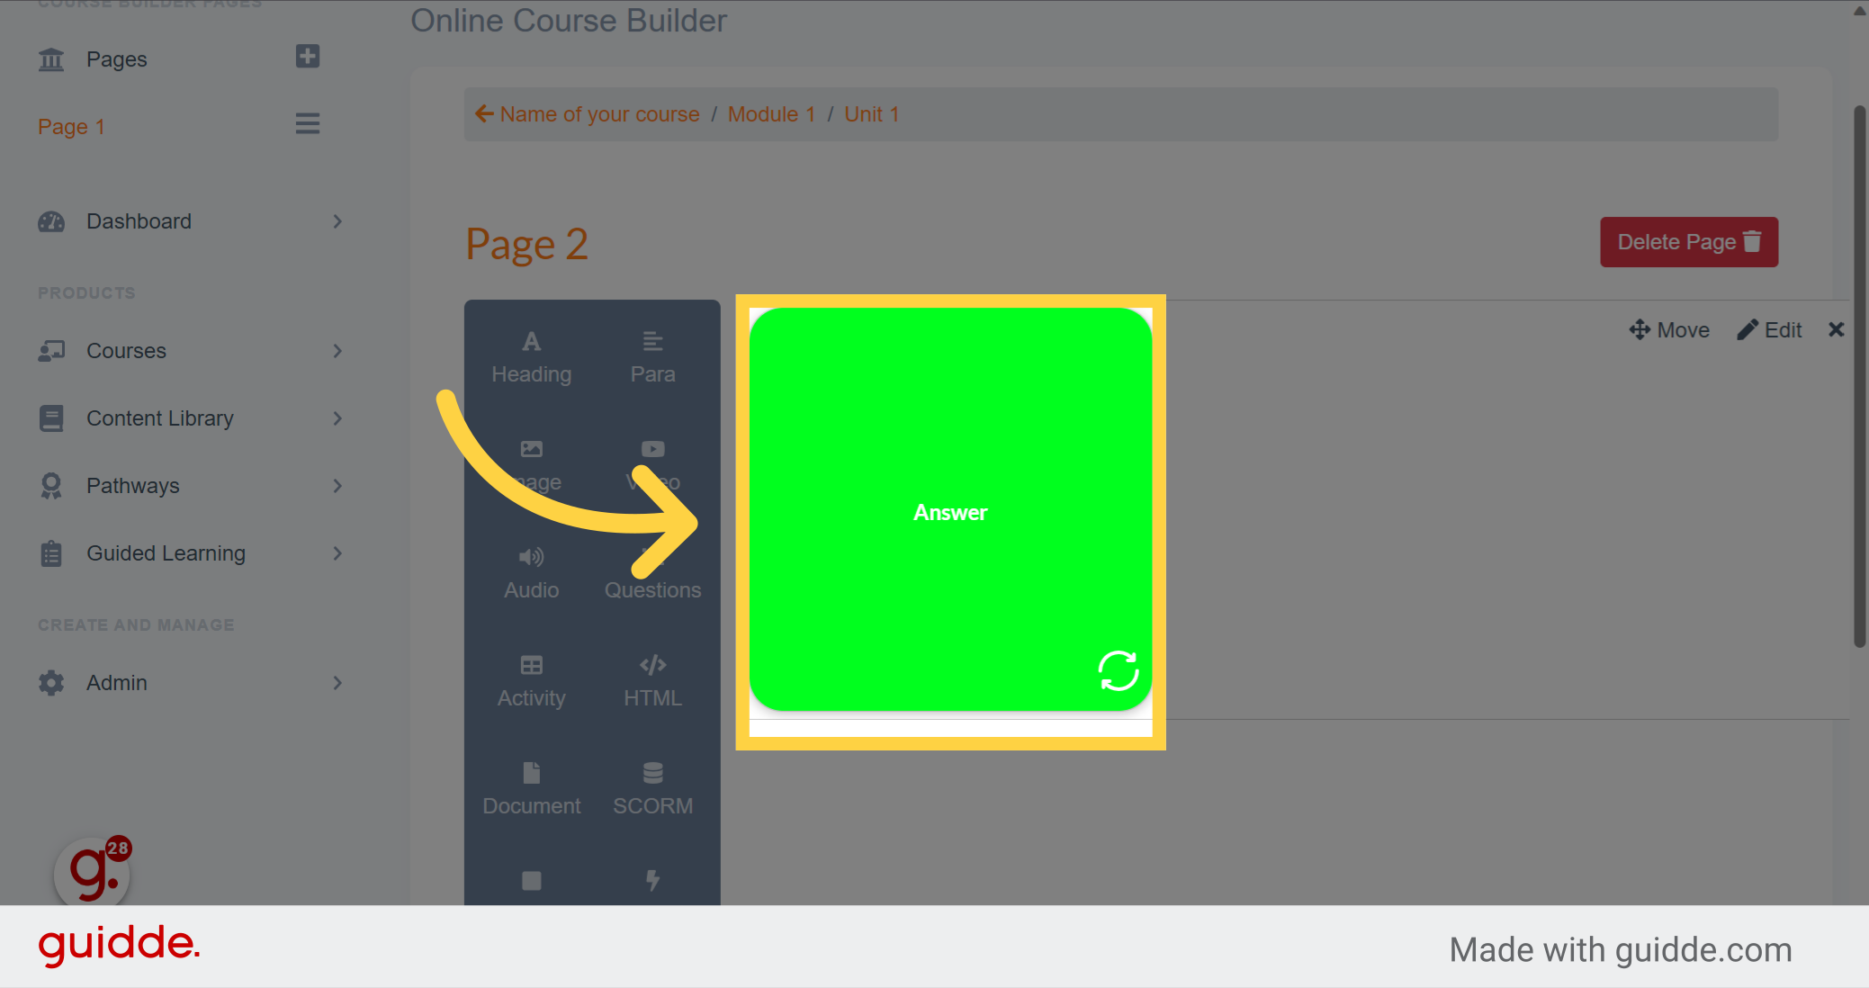Click the Heading content block icon
Viewport: 1869px width, 988px height.
[532, 355]
